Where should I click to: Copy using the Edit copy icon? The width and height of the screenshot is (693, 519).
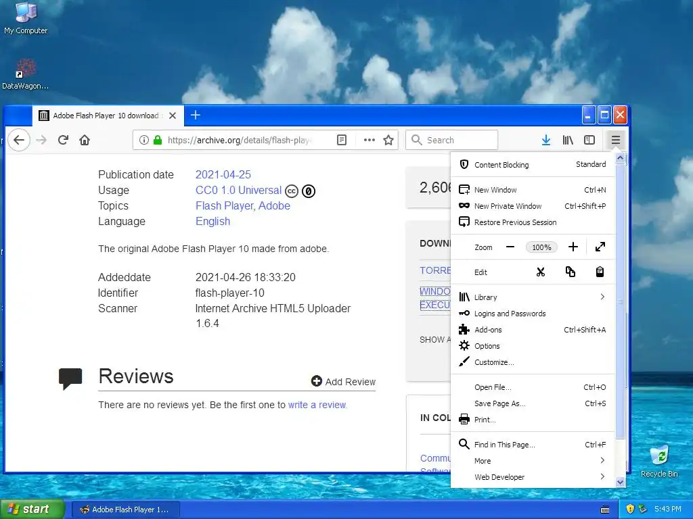click(570, 272)
